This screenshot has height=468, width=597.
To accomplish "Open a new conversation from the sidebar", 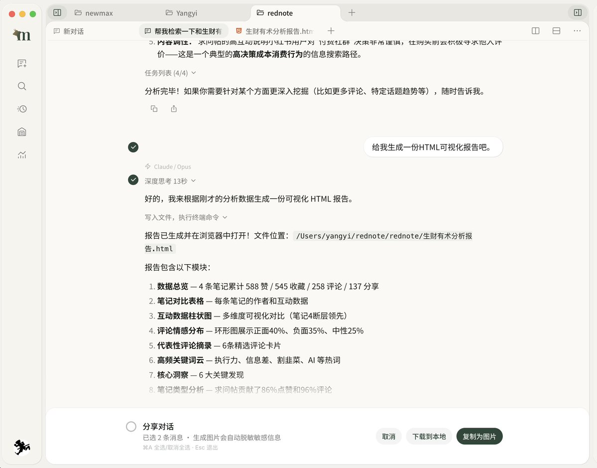I will tap(22, 63).
